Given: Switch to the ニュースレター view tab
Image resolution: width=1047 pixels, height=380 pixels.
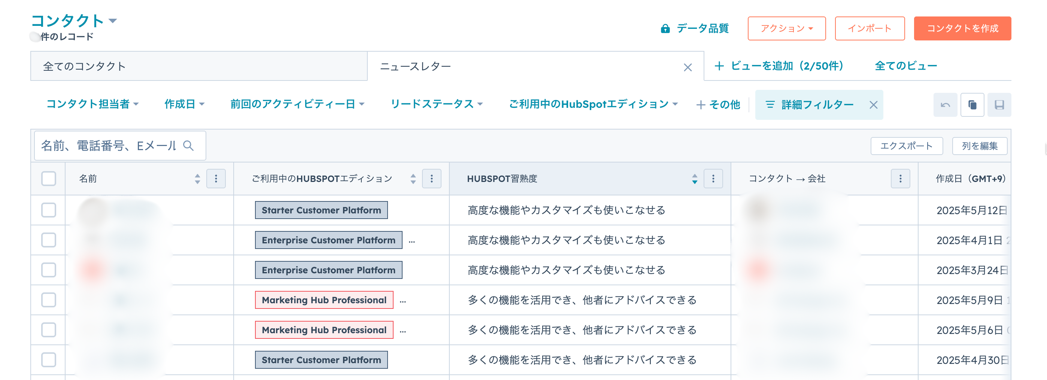Looking at the screenshot, I should pos(416,66).
